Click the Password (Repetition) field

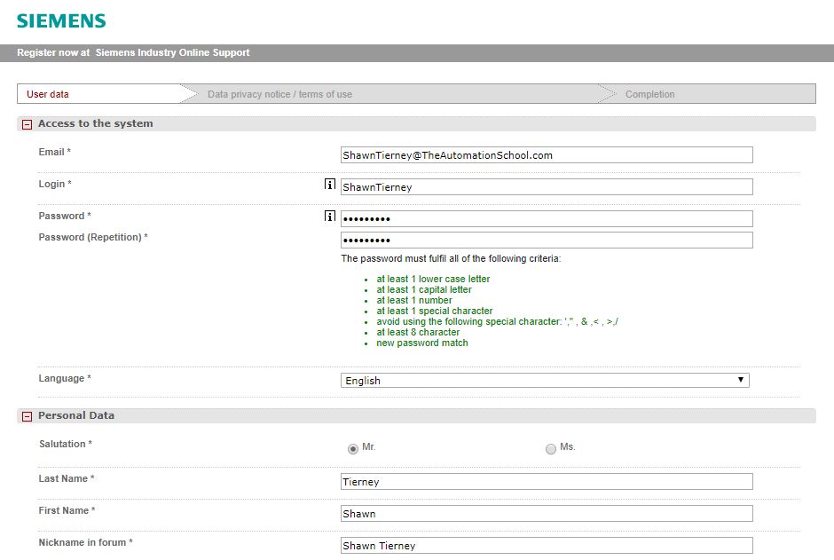pyautogui.click(x=547, y=241)
